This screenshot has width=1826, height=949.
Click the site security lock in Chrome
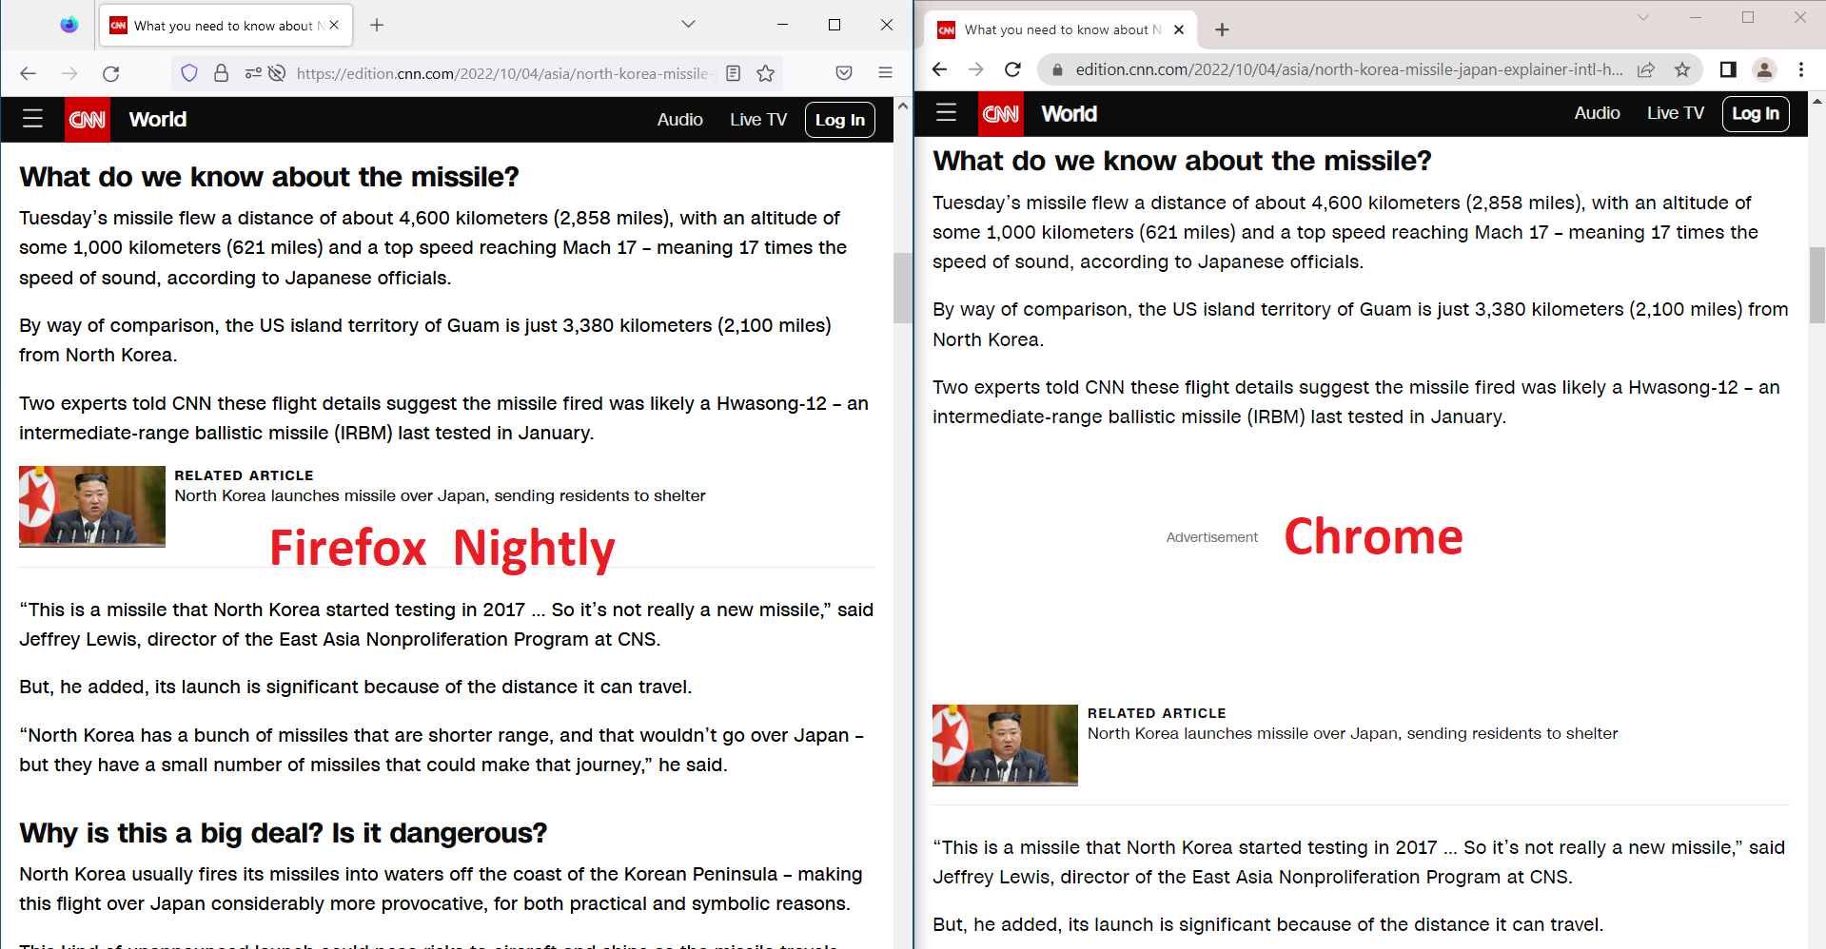tap(1056, 69)
